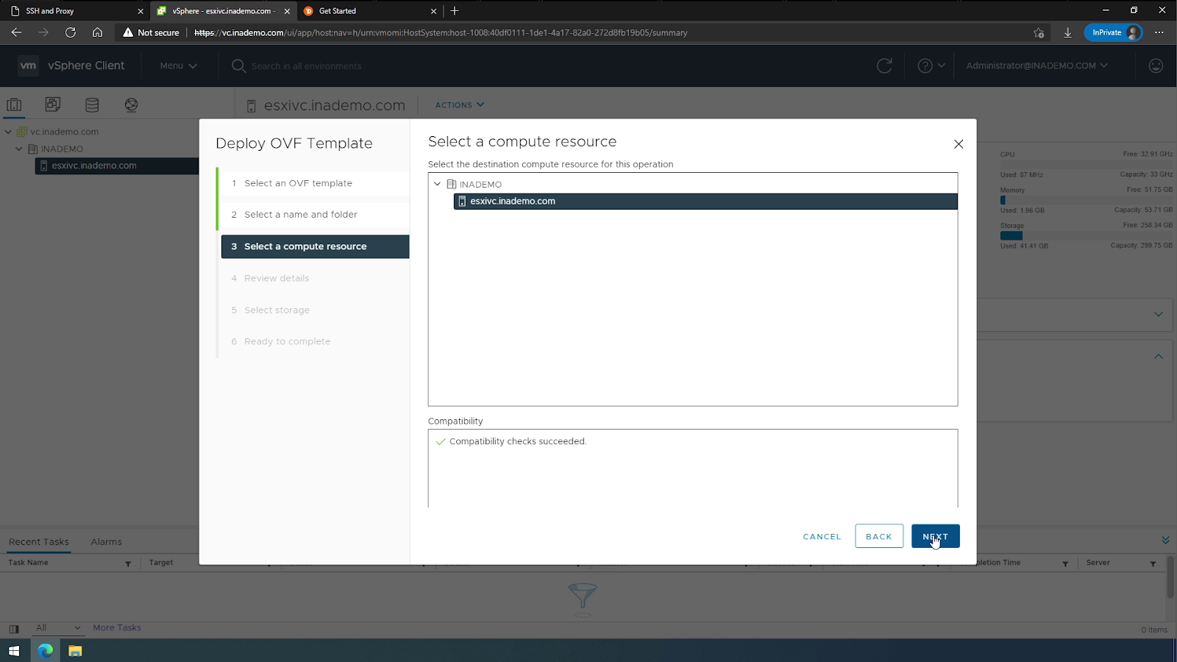The height and width of the screenshot is (662, 1177).
Task: Open the vSphere Client Menu dropdown
Action: click(178, 65)
